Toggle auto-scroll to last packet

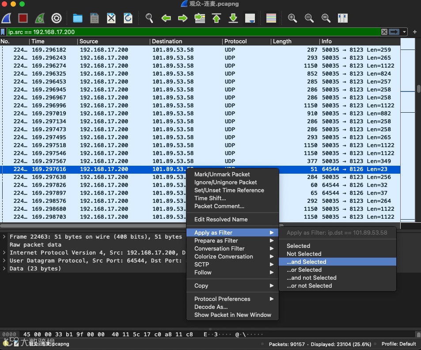[x=250, y=18]
